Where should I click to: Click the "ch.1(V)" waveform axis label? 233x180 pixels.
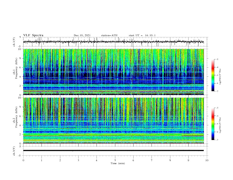[14, 42]
